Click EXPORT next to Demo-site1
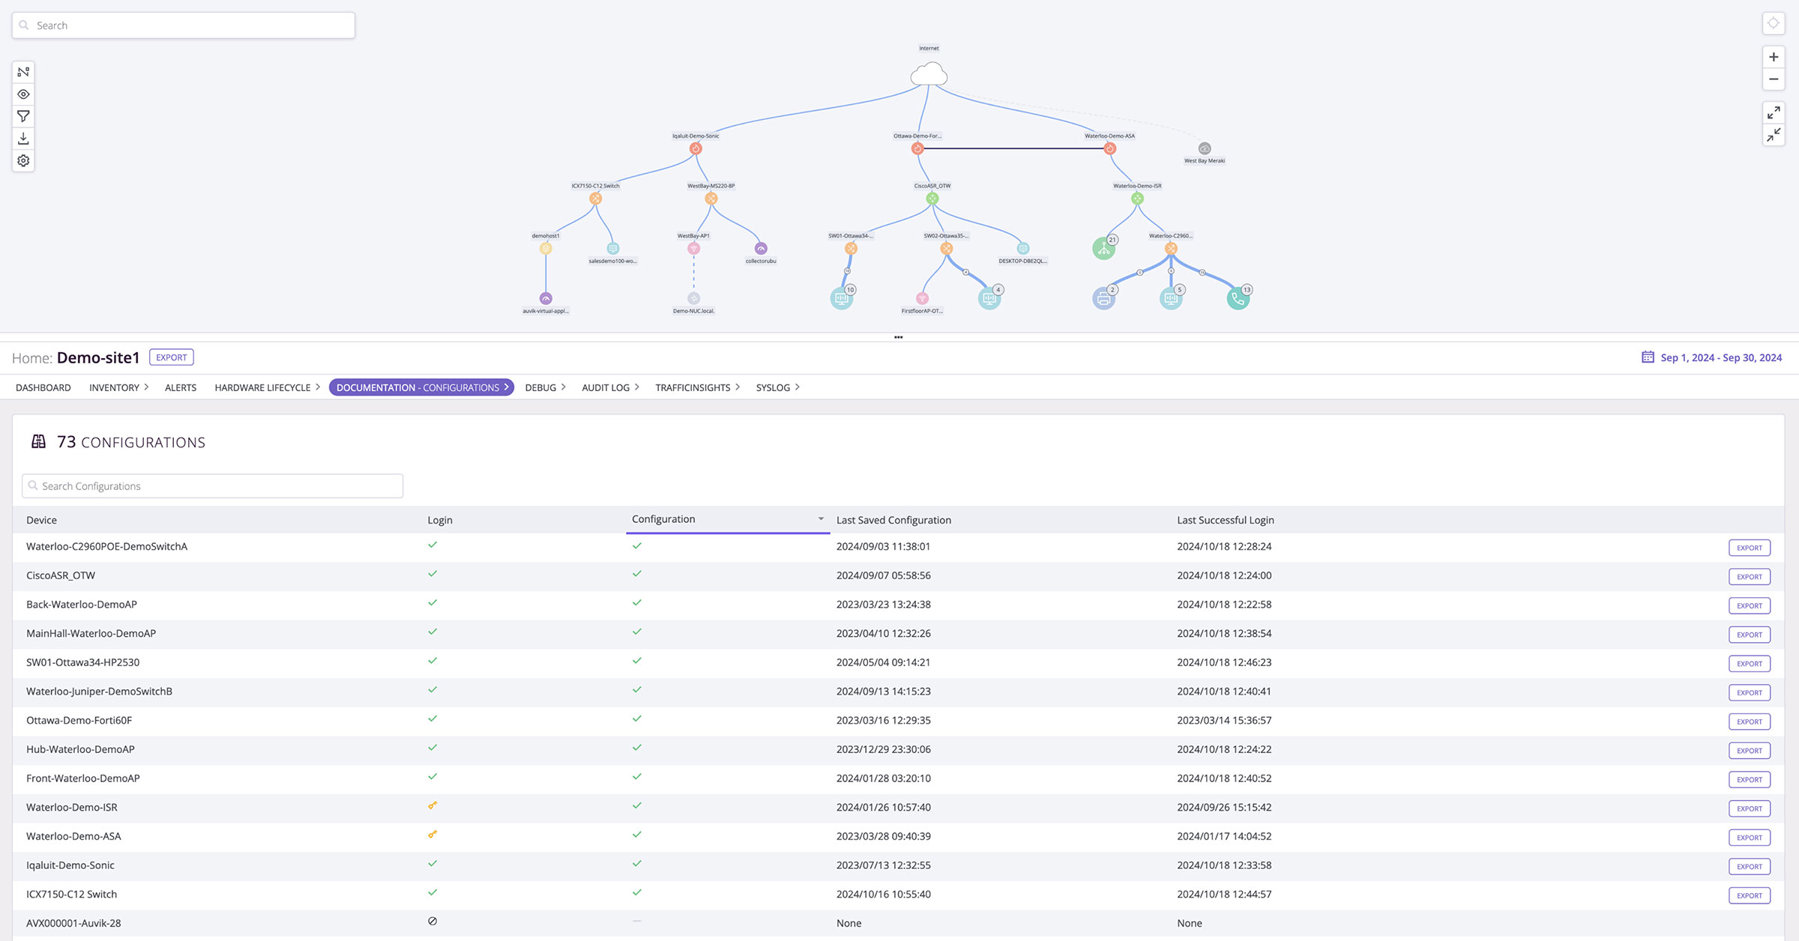The height and width of the screenshot is (941, 1799). (171, 357)
